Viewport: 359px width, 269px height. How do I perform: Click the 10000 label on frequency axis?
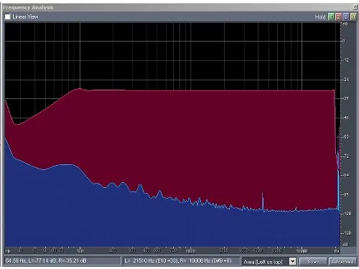pyautogui.click(x=302, y=251)
